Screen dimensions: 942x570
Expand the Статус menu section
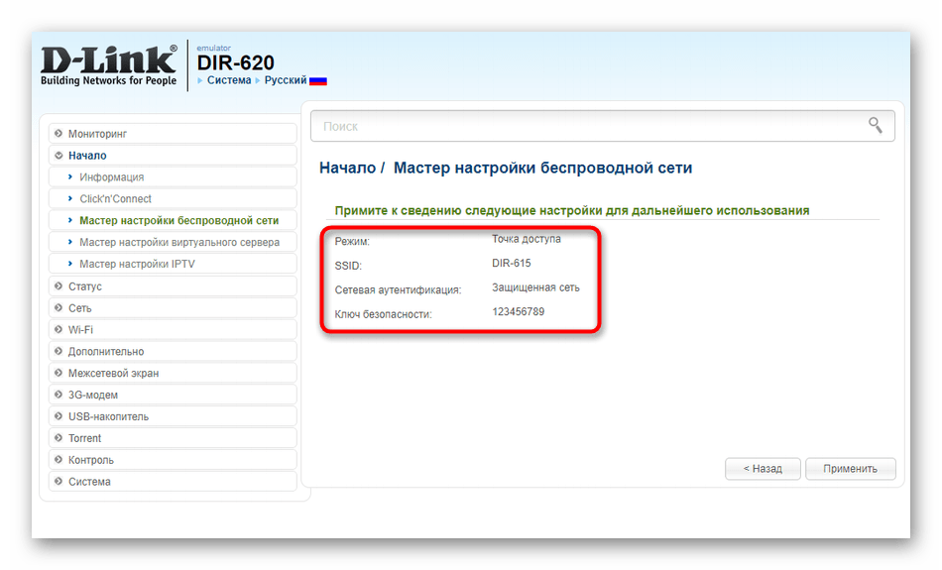click(84, 286)
